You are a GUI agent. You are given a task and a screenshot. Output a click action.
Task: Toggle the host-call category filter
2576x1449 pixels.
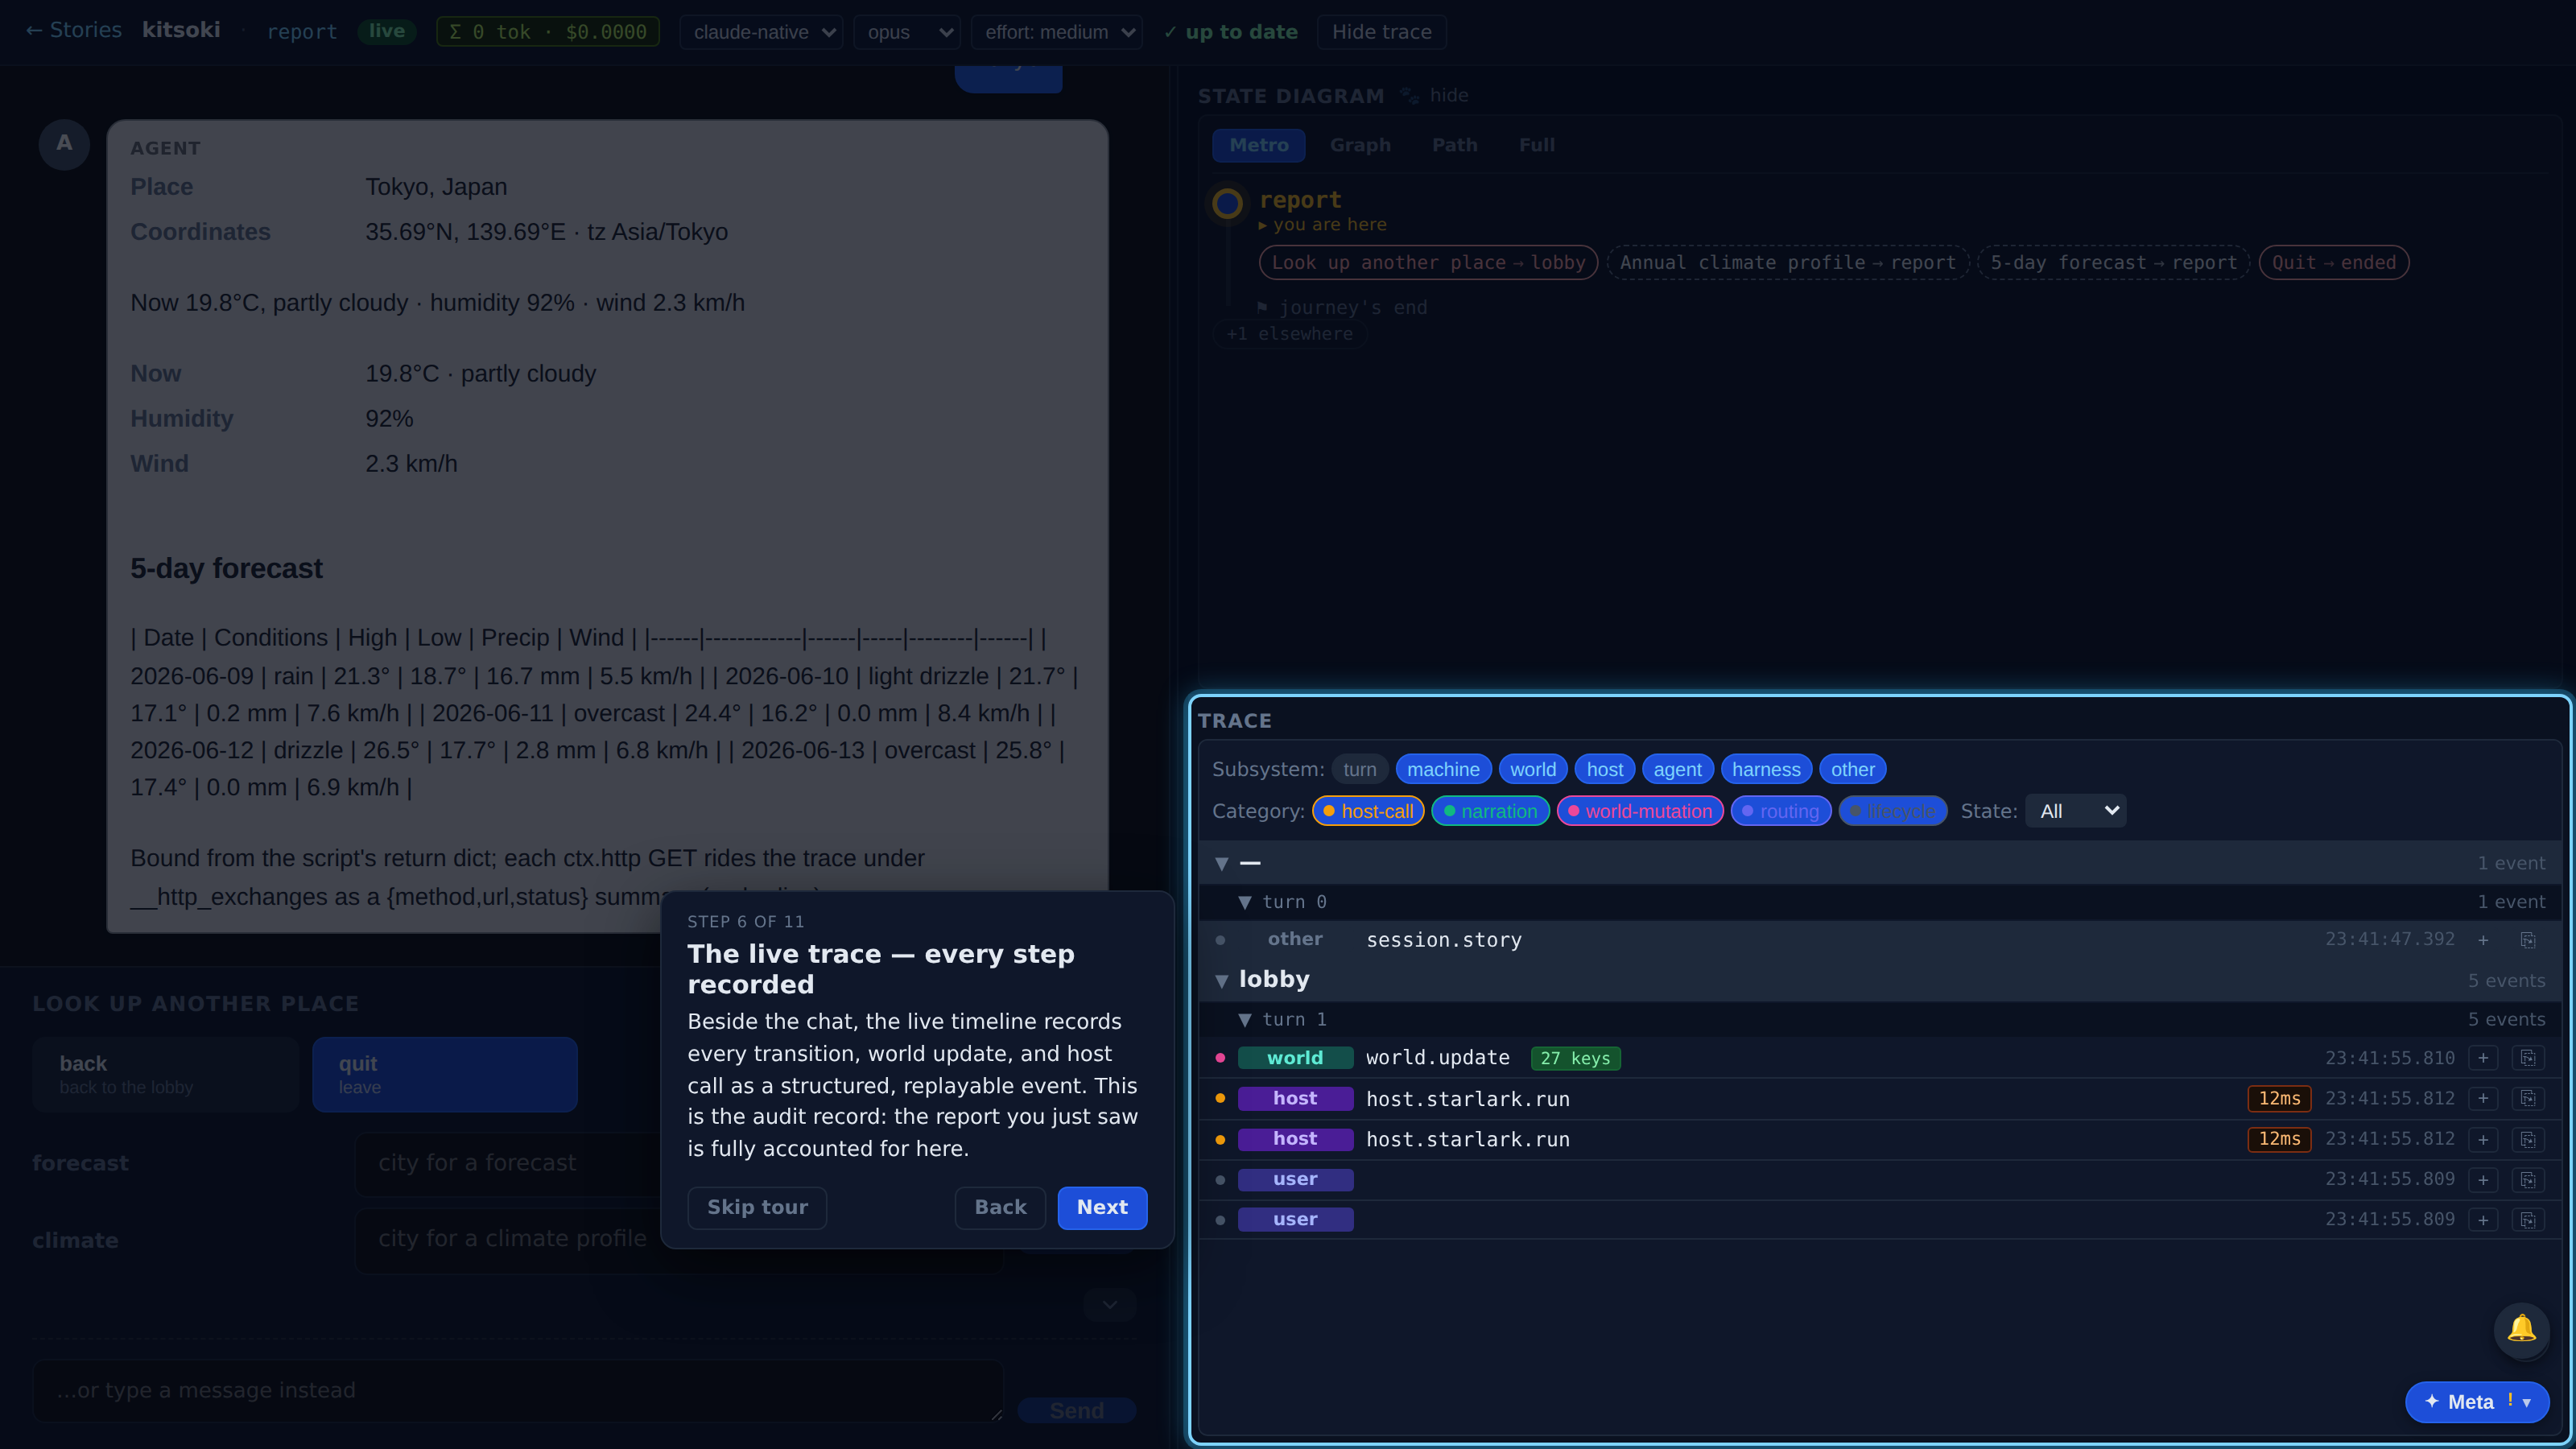coord(1367,811)
